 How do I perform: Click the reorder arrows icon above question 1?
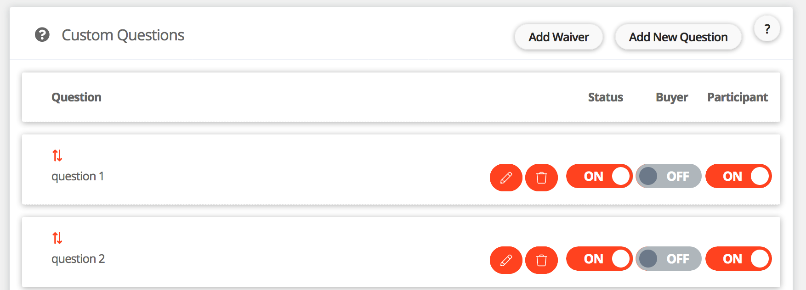(57, 156)
